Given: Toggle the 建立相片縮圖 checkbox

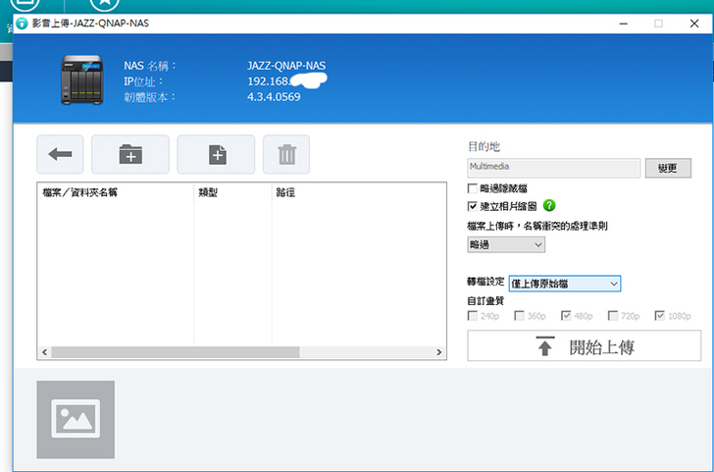Looking at the screenshot, I should 472,206.
